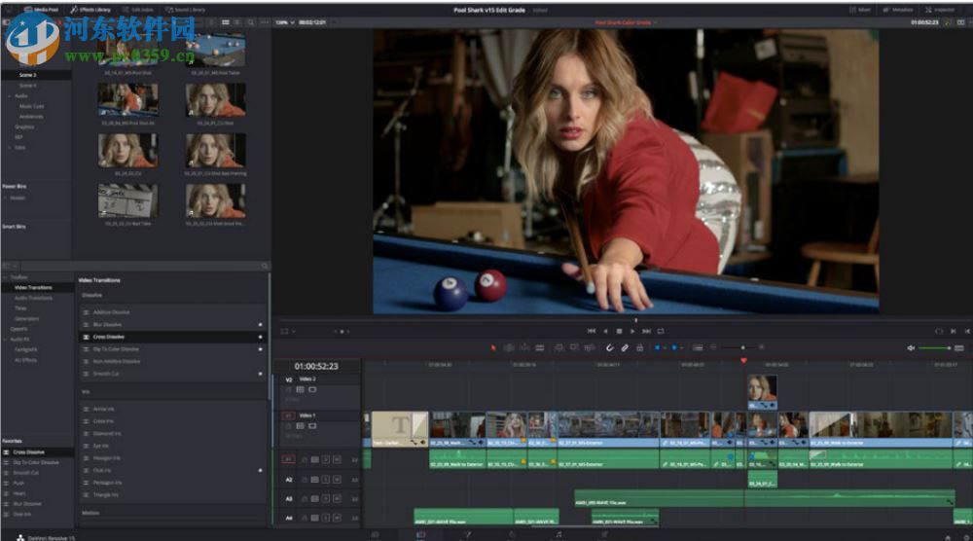Show the Metadata panel
This screenshot has height=541, width=973.
pyautogui.click(x=897, y=10)
